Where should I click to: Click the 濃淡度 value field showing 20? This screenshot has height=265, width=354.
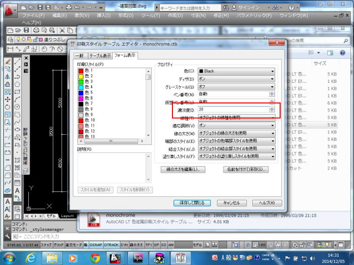pos(234,110)
